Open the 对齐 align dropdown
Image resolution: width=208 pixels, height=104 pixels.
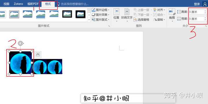tap(159, 10)
